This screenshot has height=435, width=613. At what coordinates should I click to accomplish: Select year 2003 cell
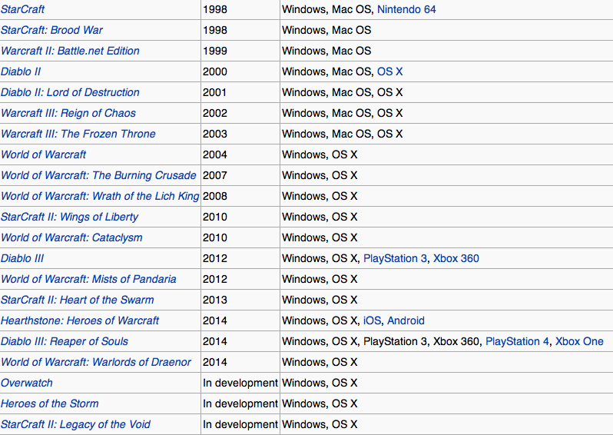215,134
